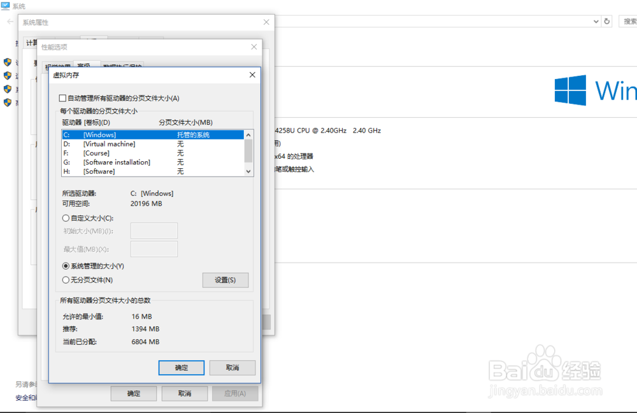637x413 pixels.
Task: Click the drive list scroll-up arrow
Action: [248, 135]
